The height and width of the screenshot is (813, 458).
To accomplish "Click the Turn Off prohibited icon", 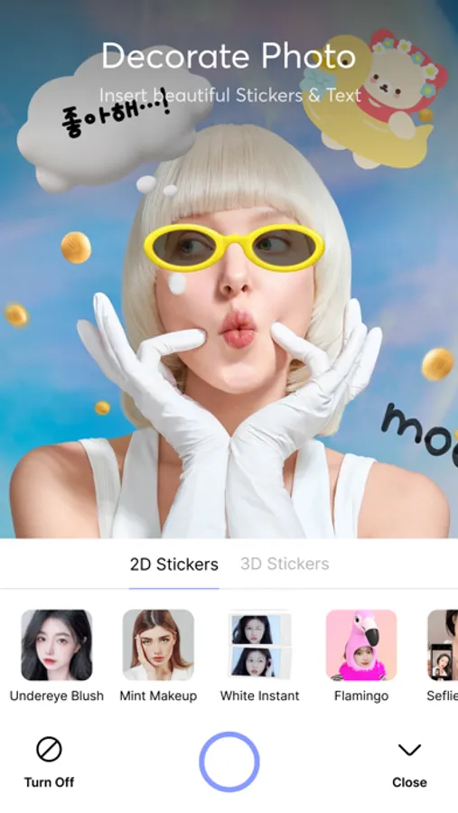I will tap(49, 749).
